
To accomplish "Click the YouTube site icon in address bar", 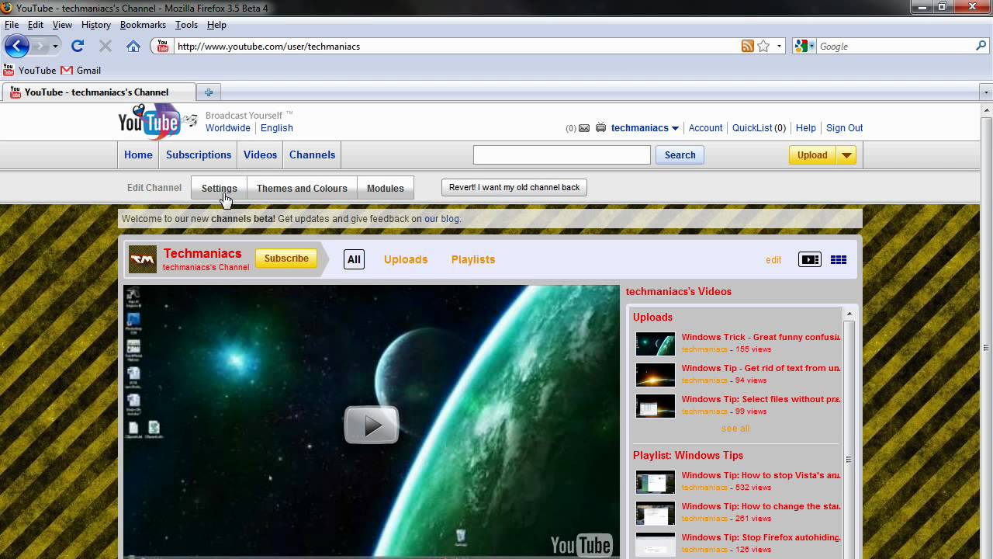I will click(162, 46).
